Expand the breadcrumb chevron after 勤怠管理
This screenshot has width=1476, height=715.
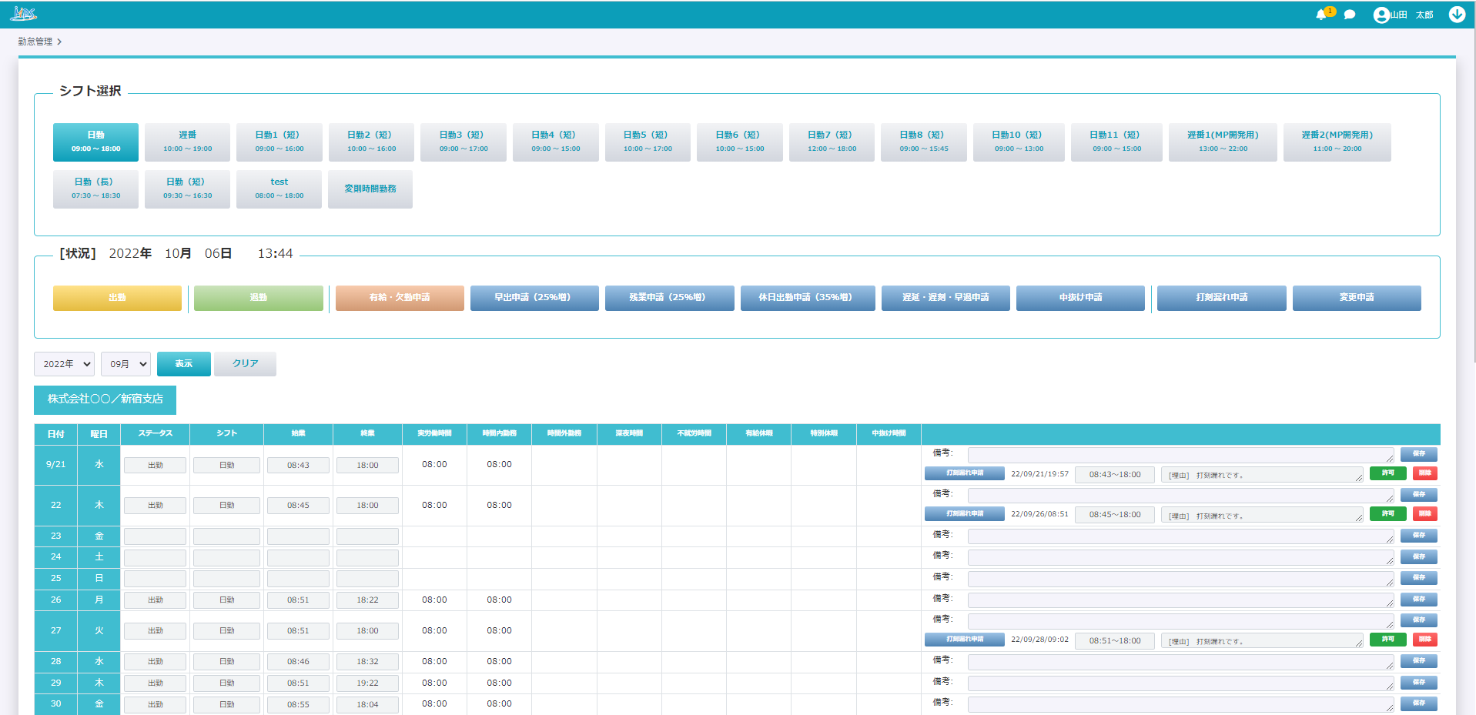tap(59, 42)
